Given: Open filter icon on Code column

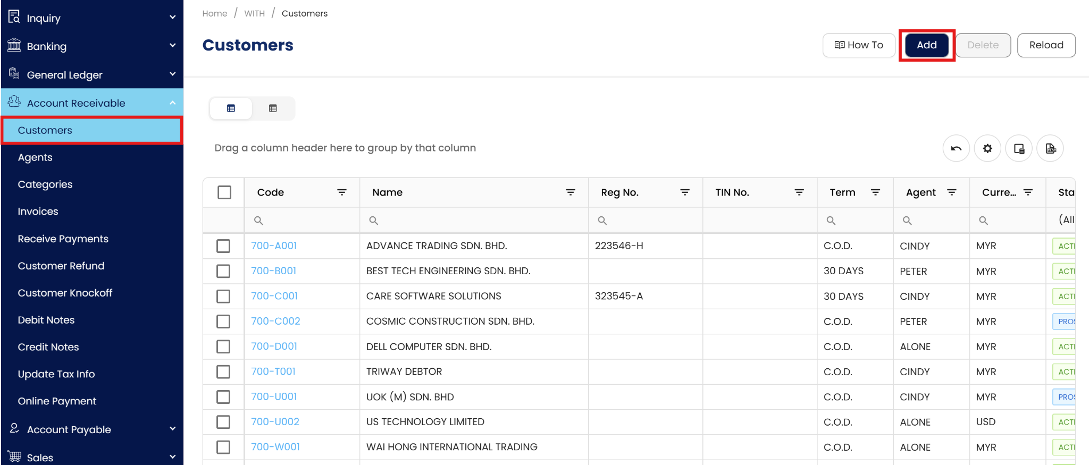Looking at the screenshot, I should 342,192.
